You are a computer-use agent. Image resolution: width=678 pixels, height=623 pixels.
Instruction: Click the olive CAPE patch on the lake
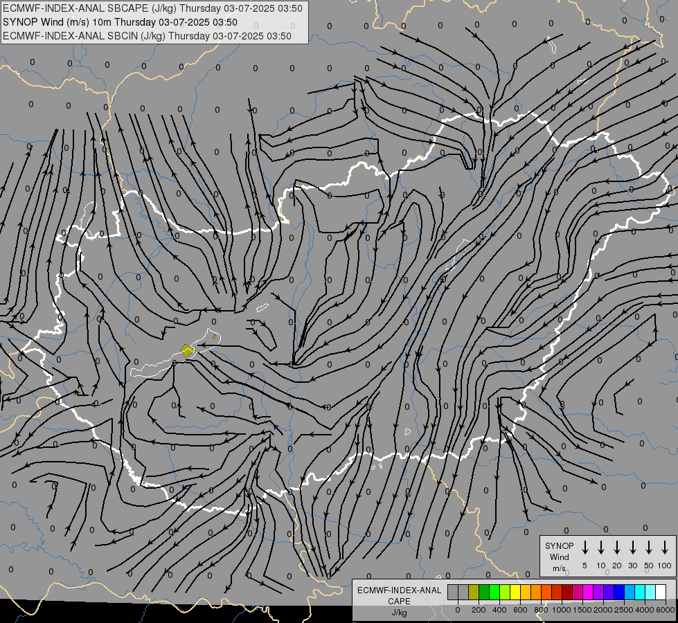pyautogui.click(x=187, y=350)
